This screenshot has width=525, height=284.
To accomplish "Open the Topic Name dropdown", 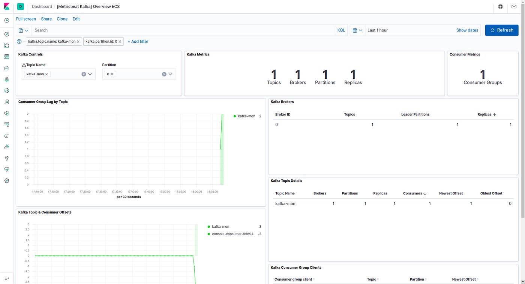I will click(x=90, y=74).
